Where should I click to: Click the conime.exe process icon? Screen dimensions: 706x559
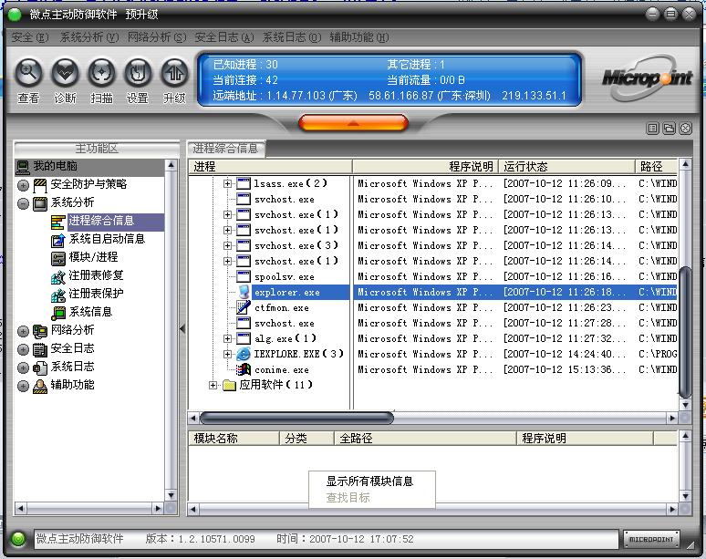(244, 369)
